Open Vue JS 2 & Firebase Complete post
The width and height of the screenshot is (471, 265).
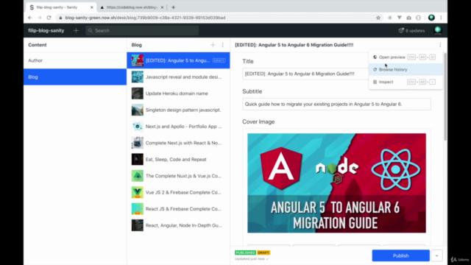coord(178,193)
